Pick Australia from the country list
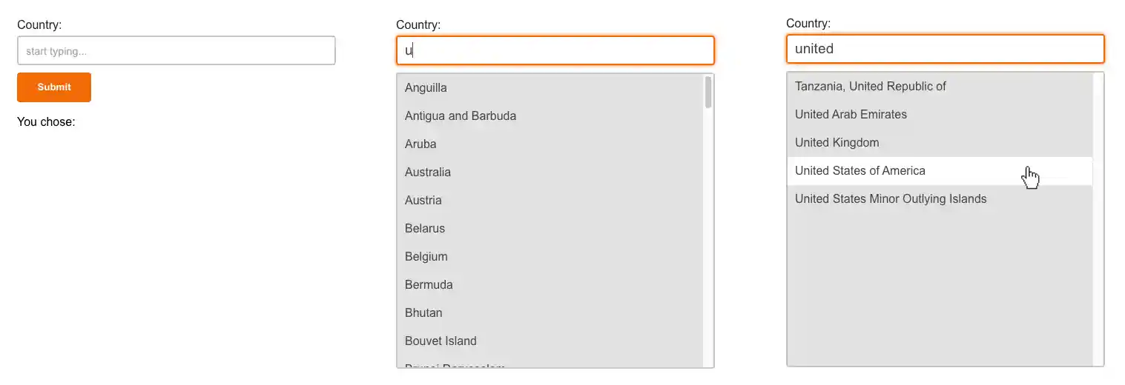Viewport: 1125px width, 385px height. 428,173
